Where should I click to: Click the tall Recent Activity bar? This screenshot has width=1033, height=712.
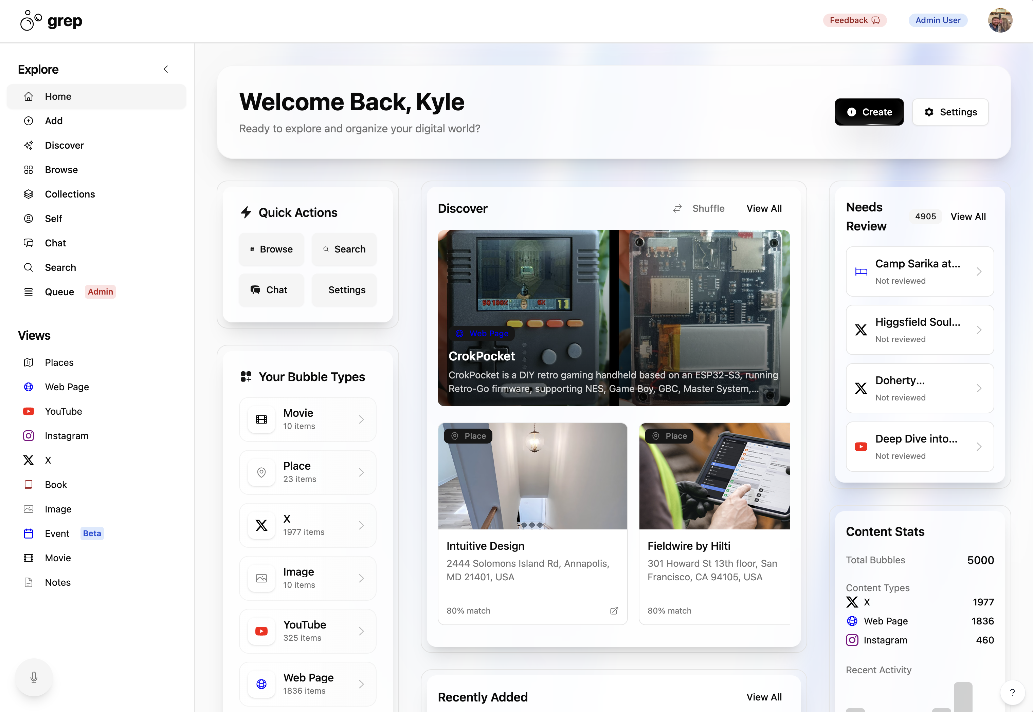pos(963,697)
